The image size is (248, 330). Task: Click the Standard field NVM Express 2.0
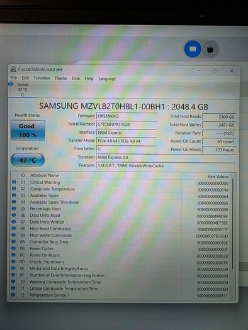(x=166, y=157)
